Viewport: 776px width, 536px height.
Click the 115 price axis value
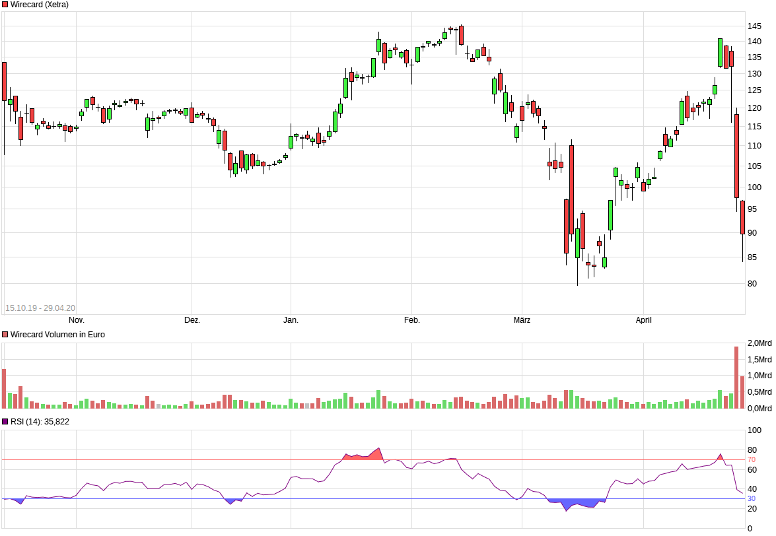tap(755, 127)
